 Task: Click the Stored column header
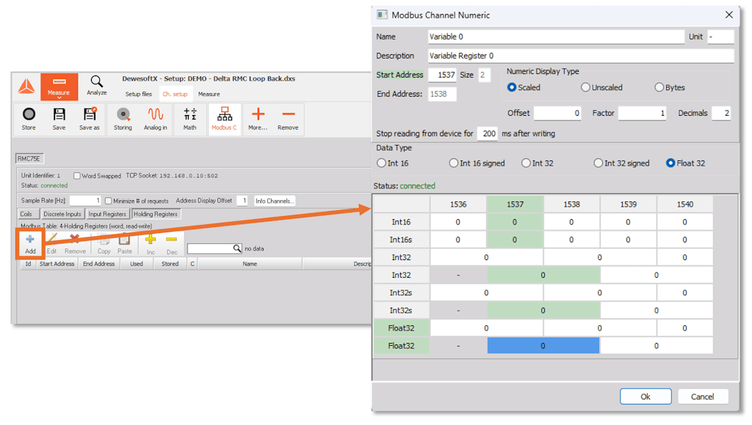170,264
